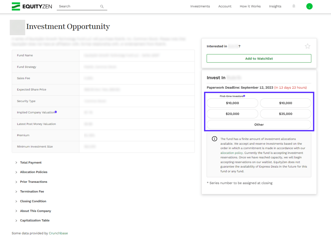Viewport: 331px width, 238px height.
Task: Open the notifications bell
Action: (x=294, y=6)
